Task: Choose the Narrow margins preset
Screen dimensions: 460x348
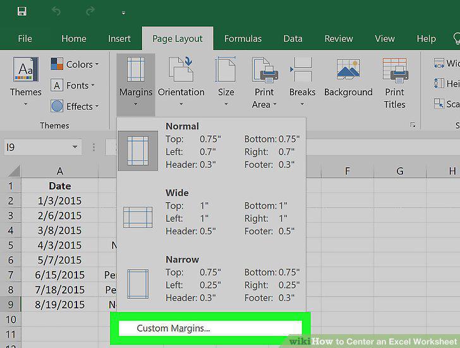Action: click(211, 279)
